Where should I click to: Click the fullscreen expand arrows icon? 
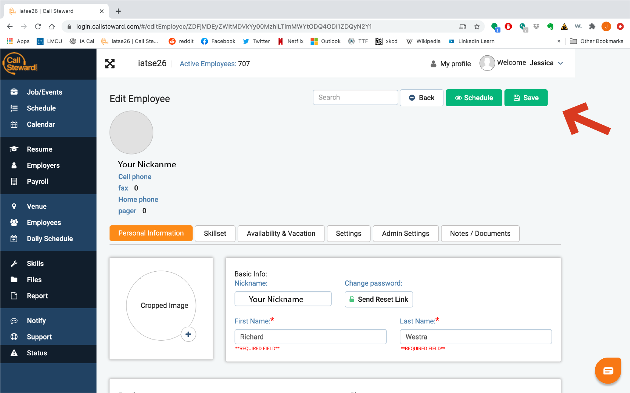coord(110,64)
